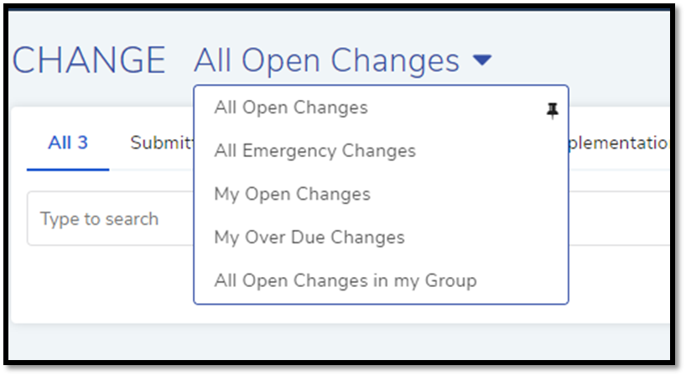Image resolution: width=686 pixels, height=376 pixels.
Task: Click inside the search box placeholder text
Action: [x=99, y=219]
